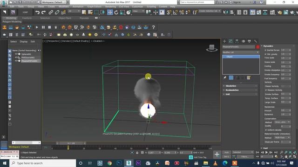Open the Conservation Method dropdown
The width and height of the screenshot is (298, 167).
[282, 122]
